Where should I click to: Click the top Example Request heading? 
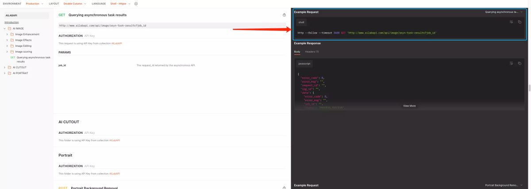[306, 12]
